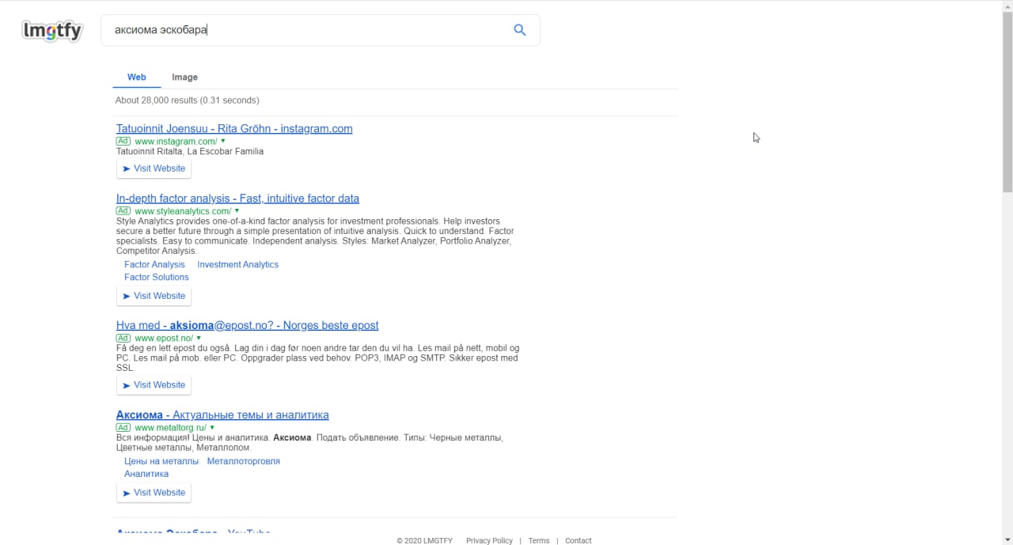
Task: Open the Цены на металлы sitelink
Action: click(161, 461)
